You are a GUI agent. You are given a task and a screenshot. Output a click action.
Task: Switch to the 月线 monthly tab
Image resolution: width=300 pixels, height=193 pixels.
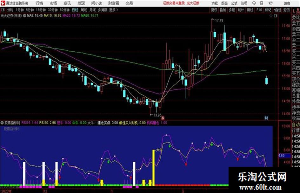coord(93,10)
